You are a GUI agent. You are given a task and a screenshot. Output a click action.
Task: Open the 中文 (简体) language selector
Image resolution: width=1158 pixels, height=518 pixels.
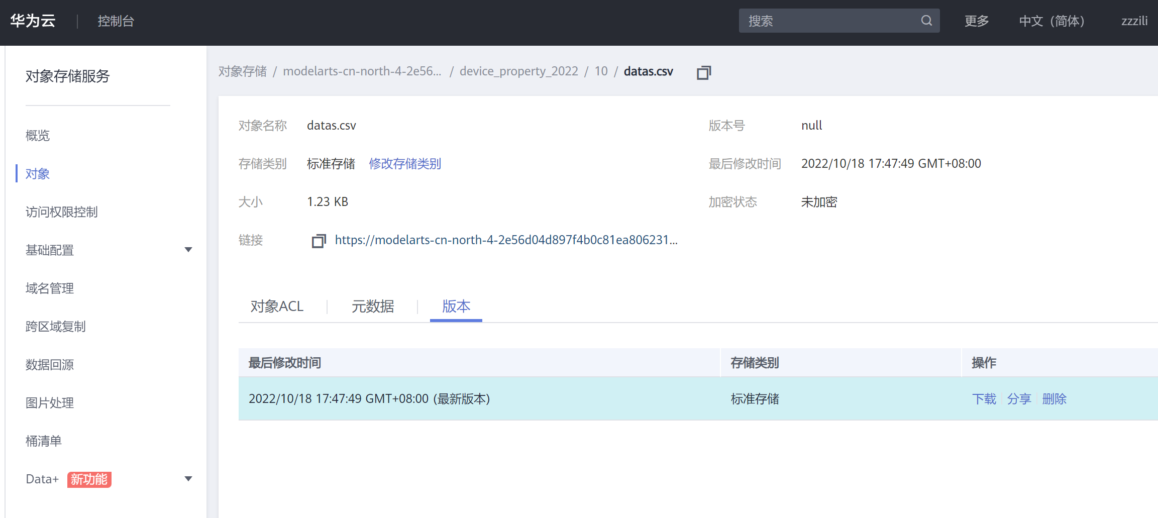[1051, 21]
